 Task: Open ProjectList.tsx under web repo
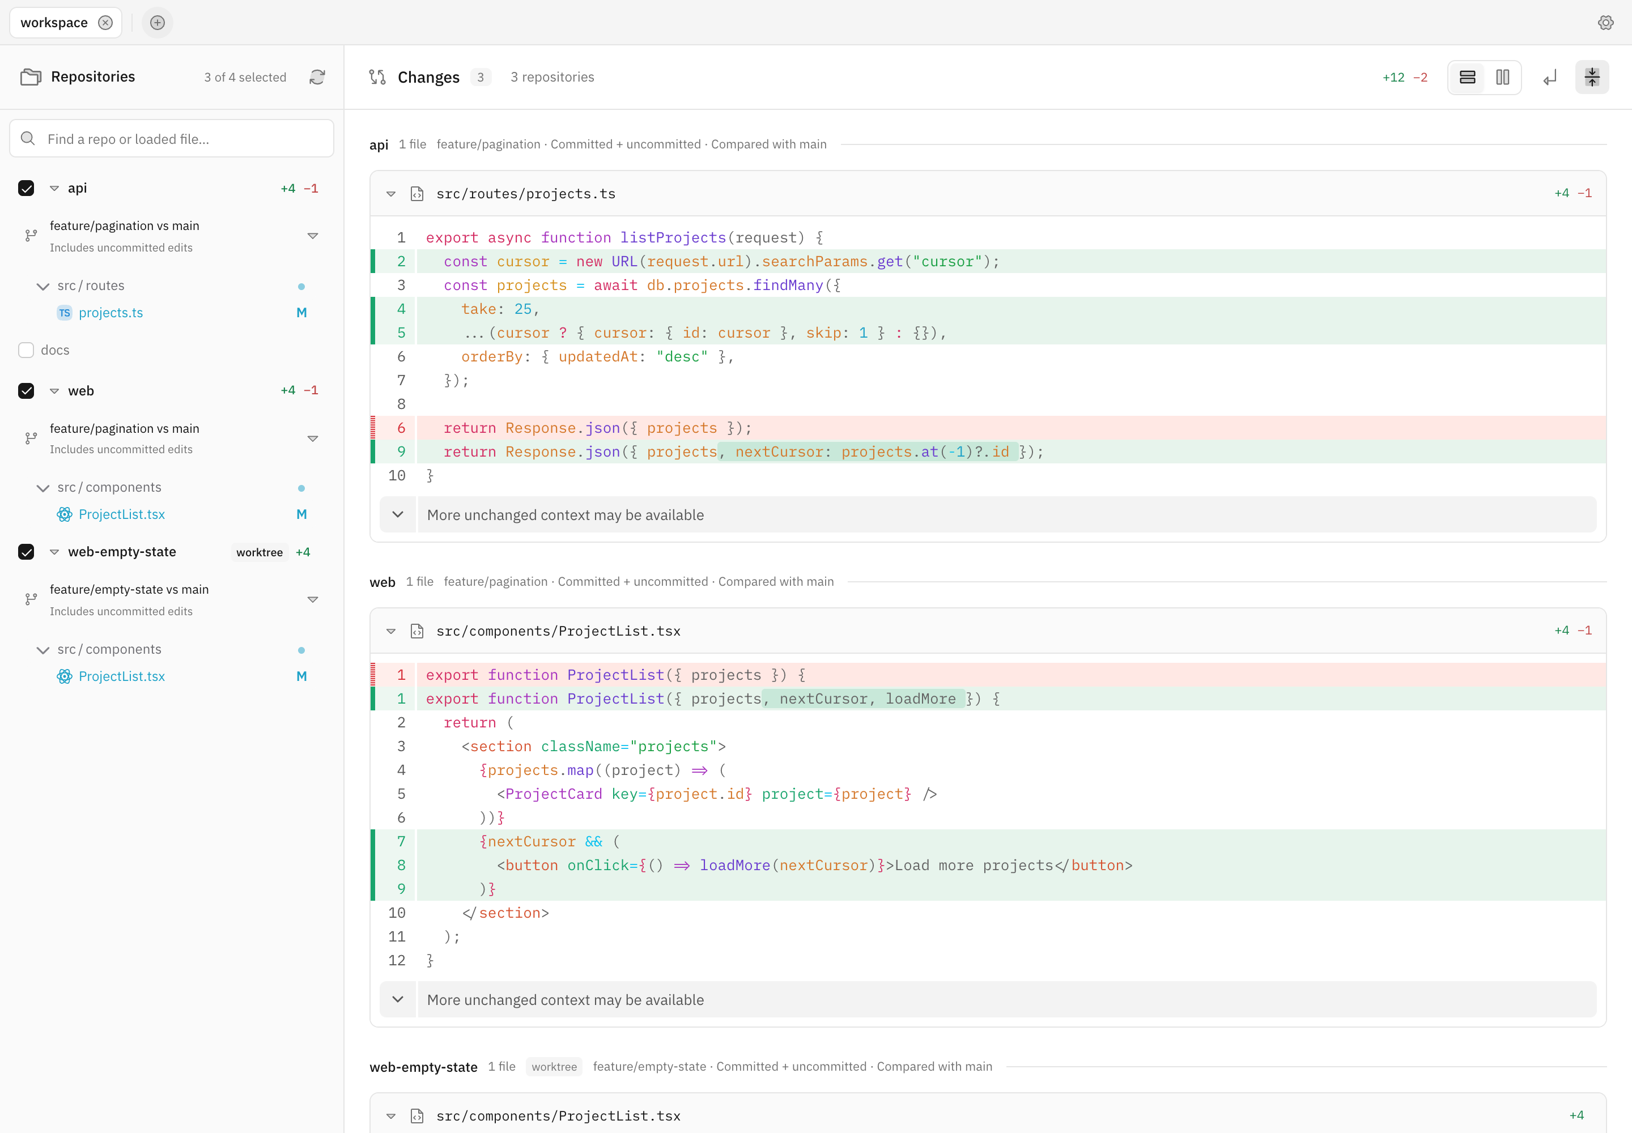pyautogui.click(x=121, y=514)
